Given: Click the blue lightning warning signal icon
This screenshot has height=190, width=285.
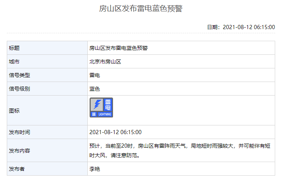Looking at the screenshot, I should [101, 108].
